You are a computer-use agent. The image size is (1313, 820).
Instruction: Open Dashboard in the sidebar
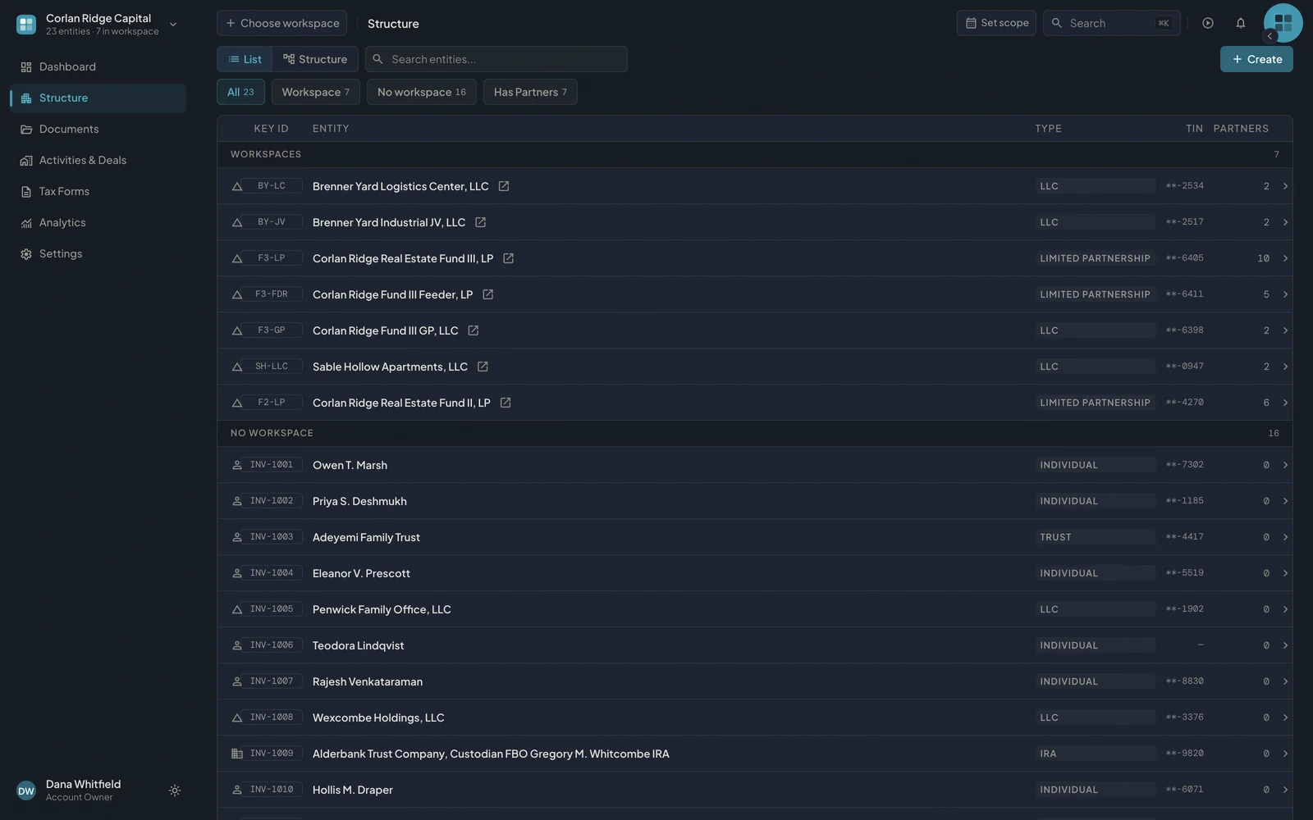[98, 66]
